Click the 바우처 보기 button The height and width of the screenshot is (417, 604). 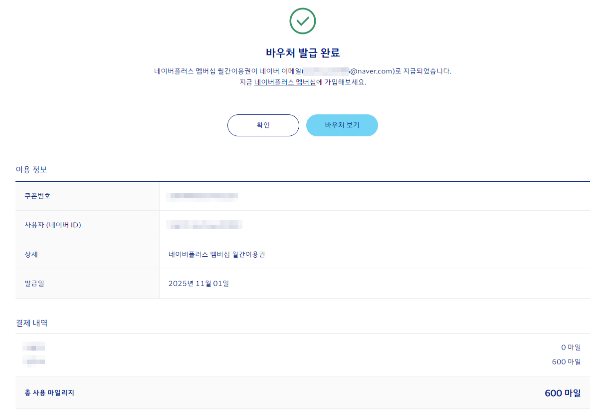[x=342, y=125]
